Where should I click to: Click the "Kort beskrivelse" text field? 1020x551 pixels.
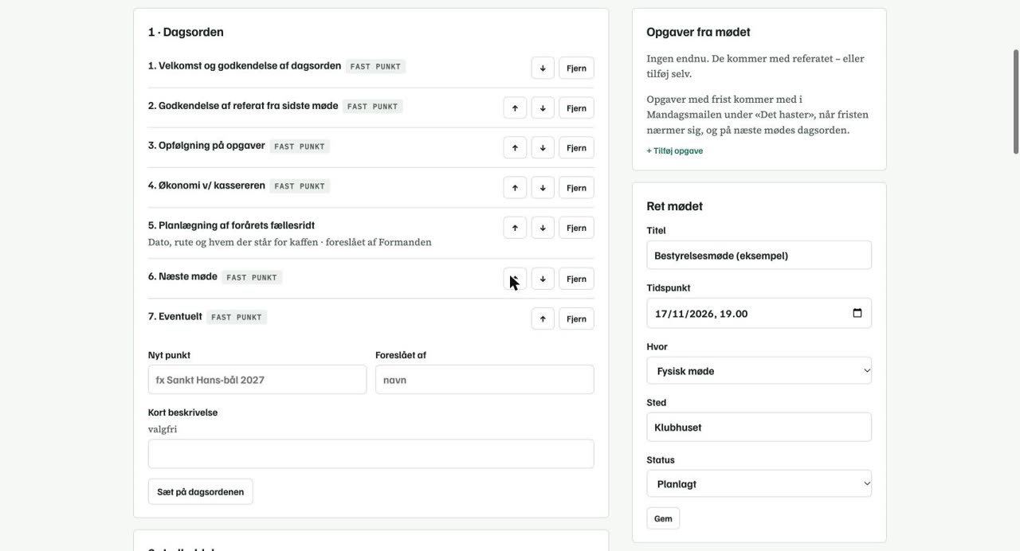[371, 454]
